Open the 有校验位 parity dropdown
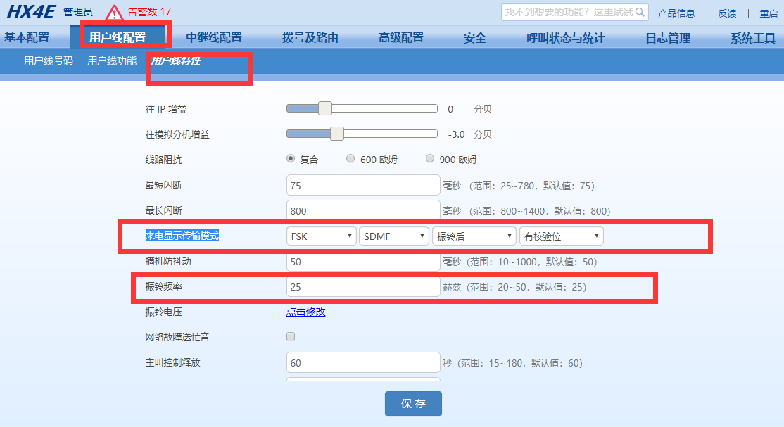The width and height of the screenshot is (784, 427). click(561, 236)
